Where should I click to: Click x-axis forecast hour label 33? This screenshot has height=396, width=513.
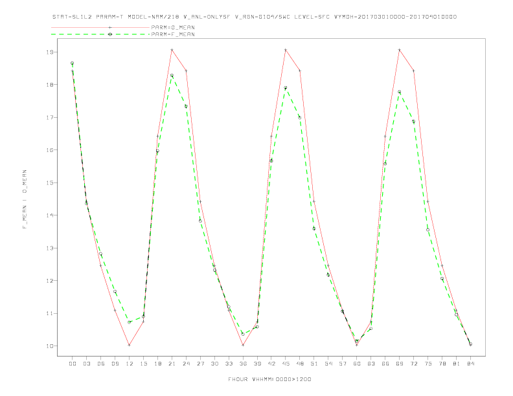229,364
